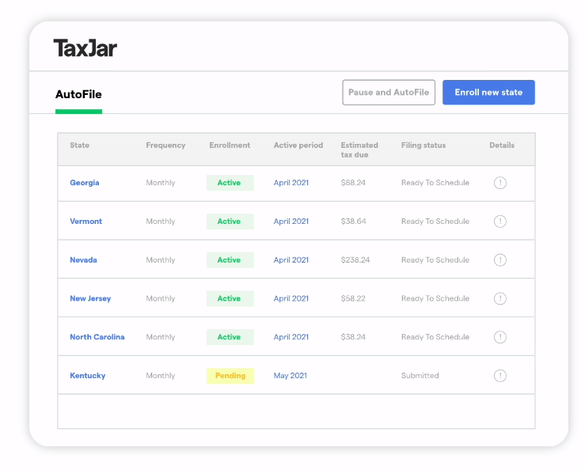Image resolution: width=585 pixels, height=470 pixels.
Task: Open the Kentucky state link
Action: [x=88, y=376]
